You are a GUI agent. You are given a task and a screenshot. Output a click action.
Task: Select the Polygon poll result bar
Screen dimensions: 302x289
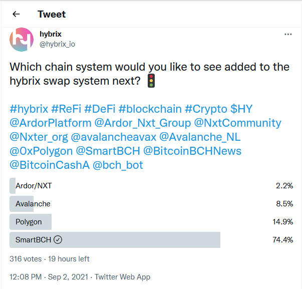(x=151, y=222)
